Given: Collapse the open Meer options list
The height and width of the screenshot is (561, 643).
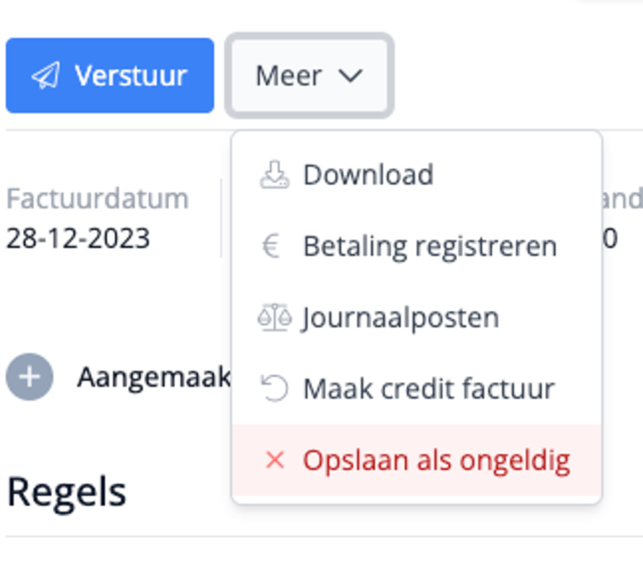Looking at the screenshot, I should (x=309, y=75).
